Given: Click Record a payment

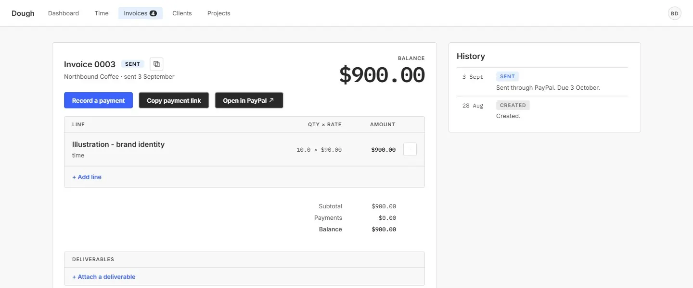Looking at the screenshot, I should tap(98, 100).
